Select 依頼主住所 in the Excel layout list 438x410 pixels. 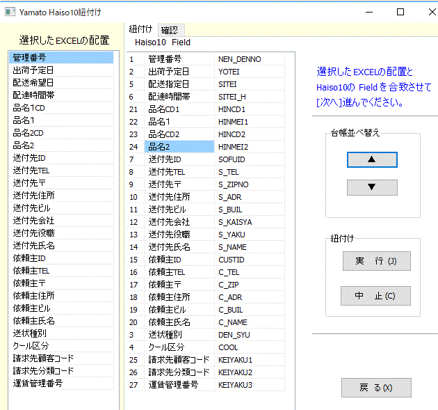(61, 296)
